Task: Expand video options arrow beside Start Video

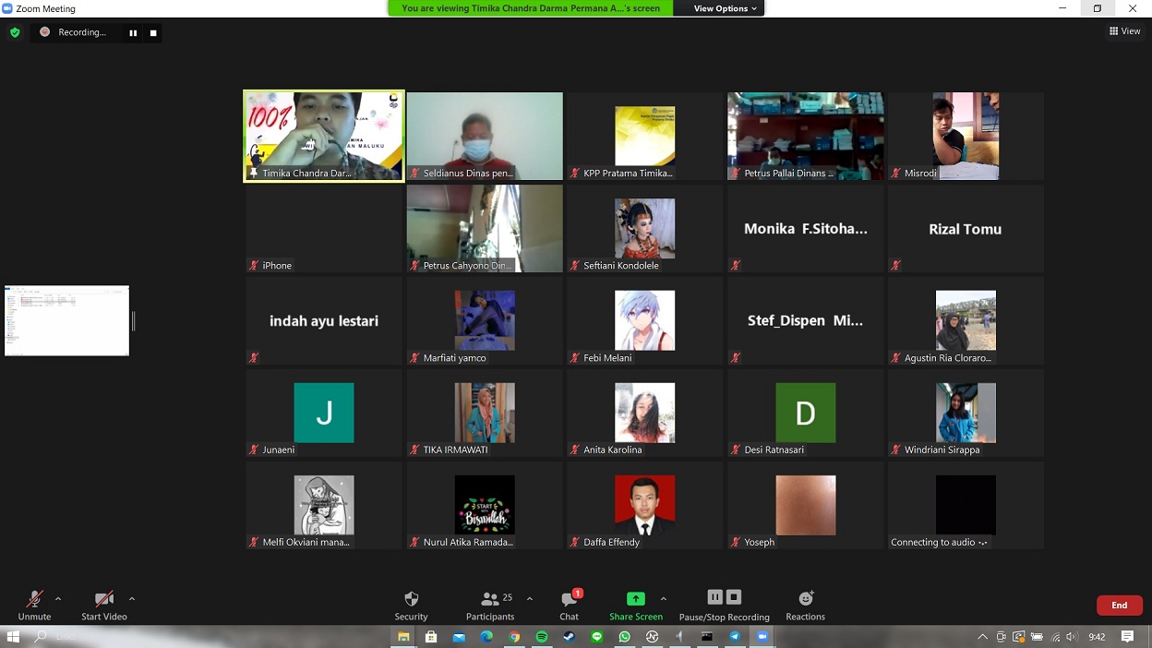Action: [132, 599]
